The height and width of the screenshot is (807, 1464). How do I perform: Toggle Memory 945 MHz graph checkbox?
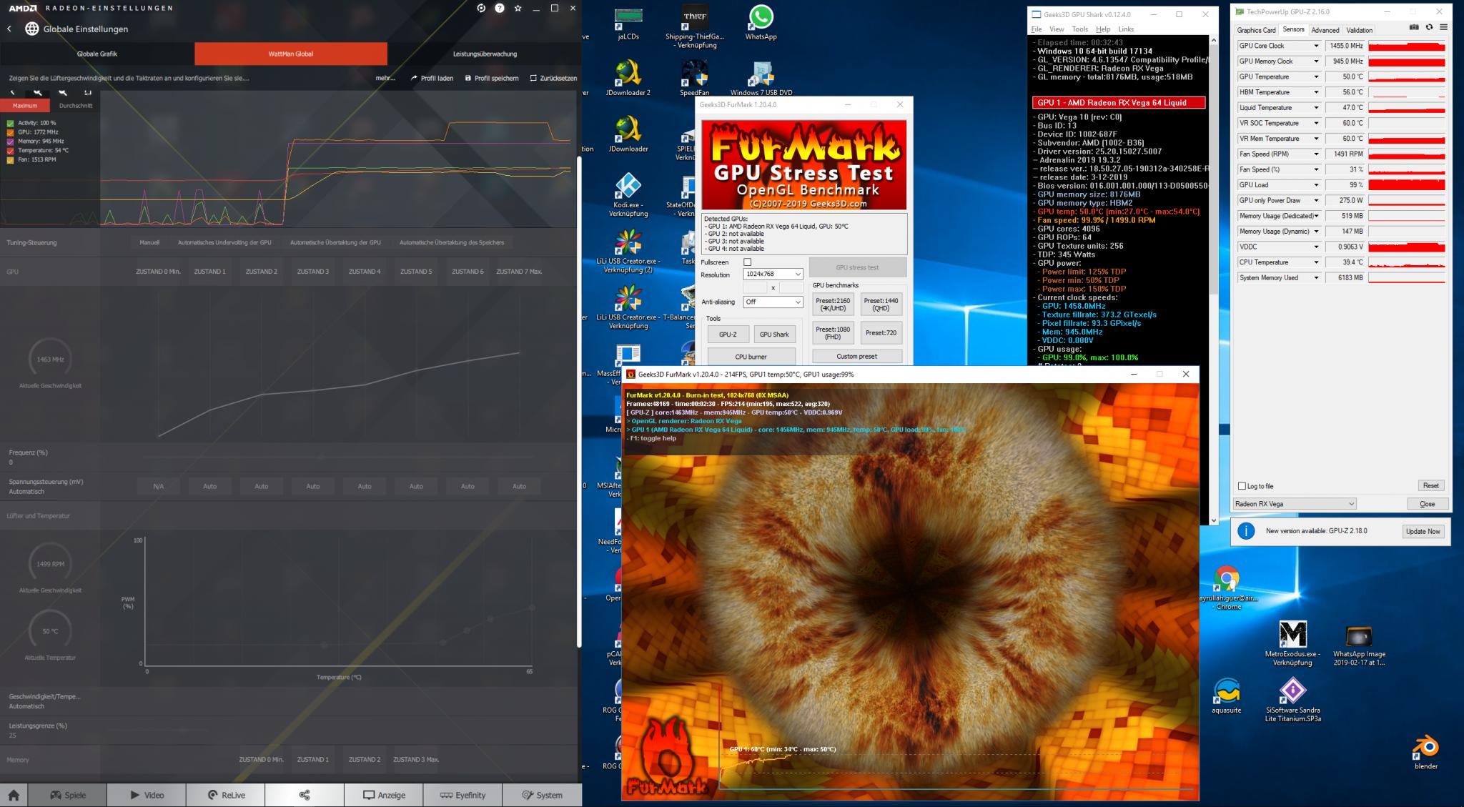[x=10, y=142]
